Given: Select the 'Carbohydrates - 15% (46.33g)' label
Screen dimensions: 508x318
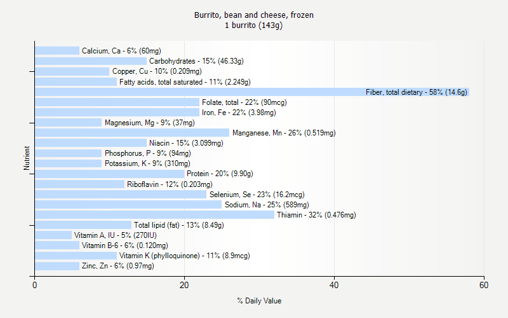Looking at the screenshot, I should [196, 61].
